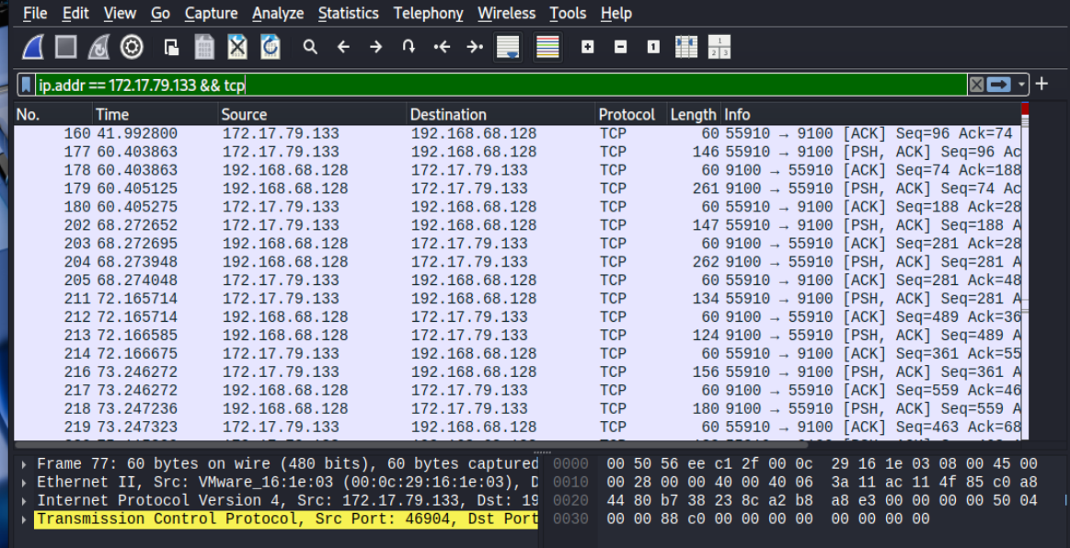Screen dimensions: 1070x548
Task: Open the View menu
Action: (x=120, y=13)
